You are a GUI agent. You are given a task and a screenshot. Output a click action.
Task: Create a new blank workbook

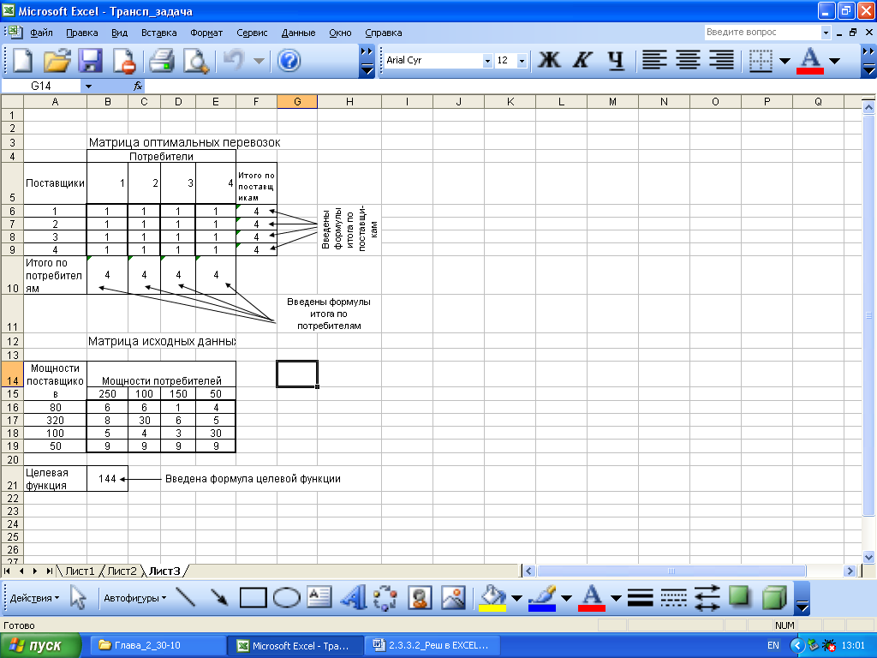pyautogui.click(x=22, y=61)
